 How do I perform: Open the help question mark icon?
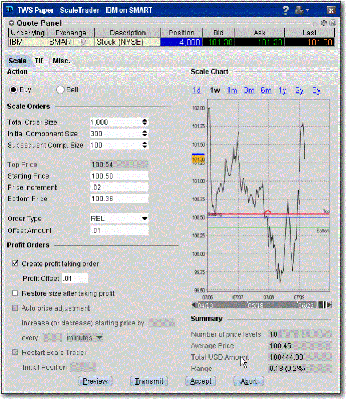[x=285, y=10]
